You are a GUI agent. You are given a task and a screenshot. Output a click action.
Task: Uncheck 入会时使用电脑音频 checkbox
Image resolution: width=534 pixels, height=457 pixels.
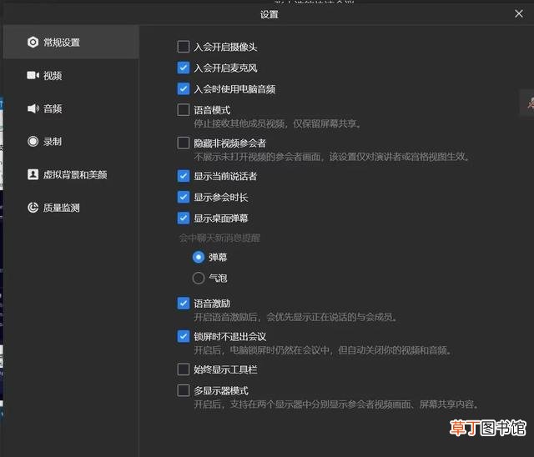coord(184,88)
